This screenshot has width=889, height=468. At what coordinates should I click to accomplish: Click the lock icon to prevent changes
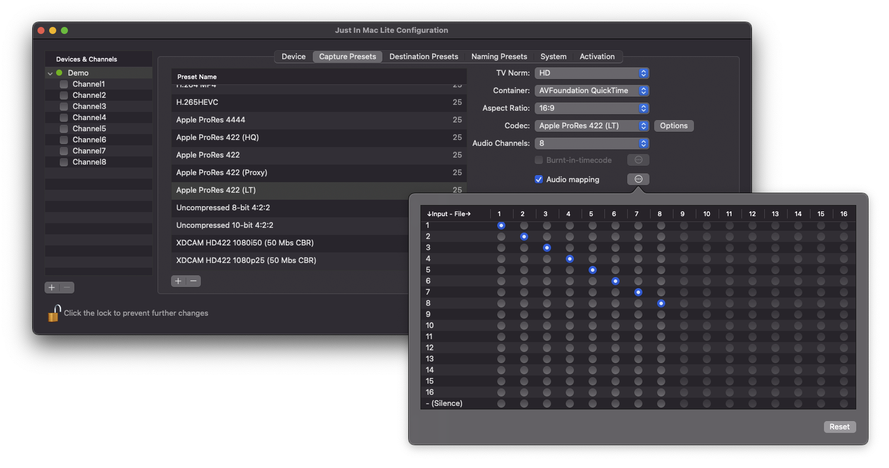[54, 313]
